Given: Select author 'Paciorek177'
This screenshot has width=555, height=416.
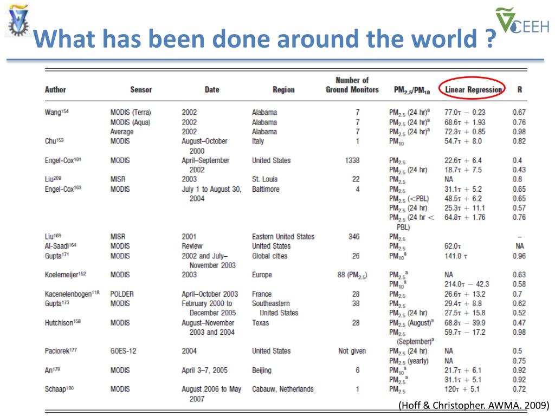Looking at the screenshot, I should click(x=61, y=351).
